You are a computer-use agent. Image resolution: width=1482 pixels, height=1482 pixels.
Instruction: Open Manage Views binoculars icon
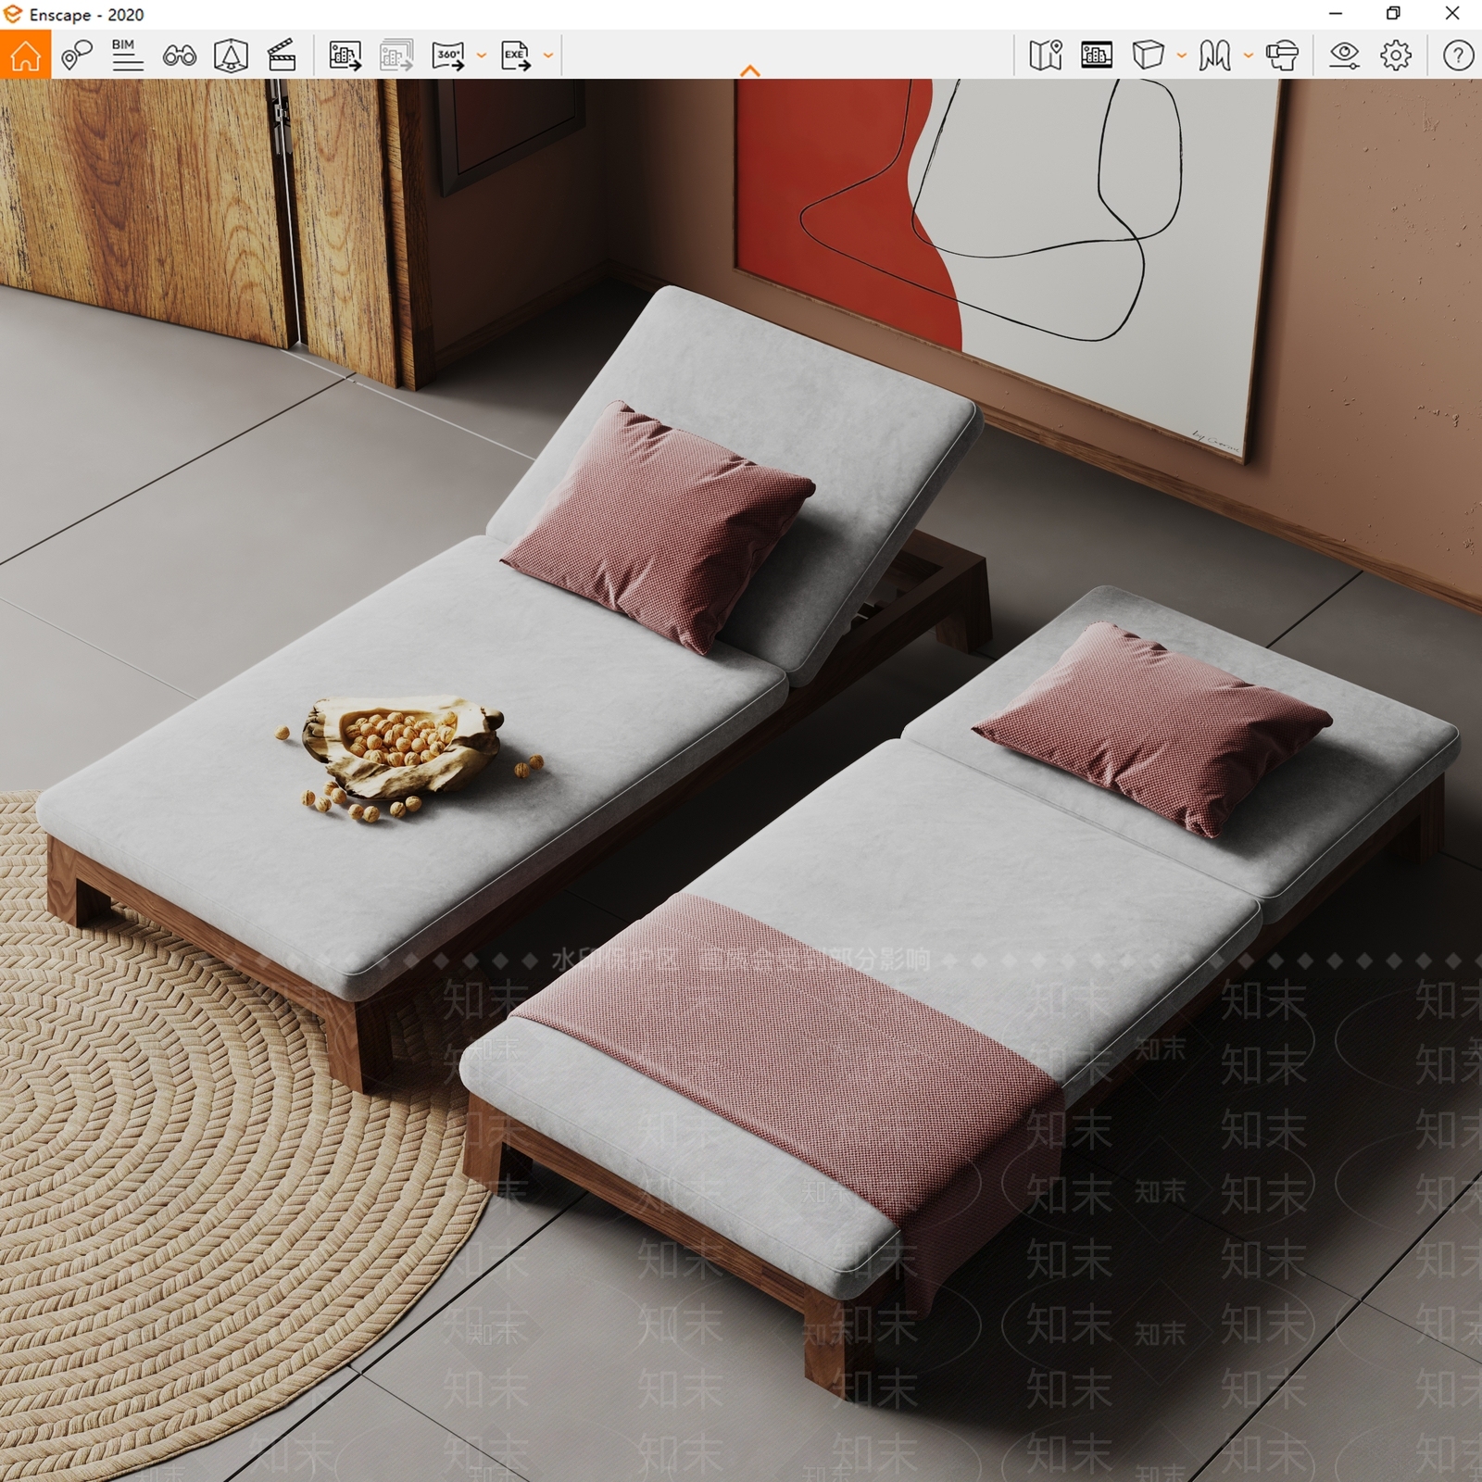click(179, 56)
